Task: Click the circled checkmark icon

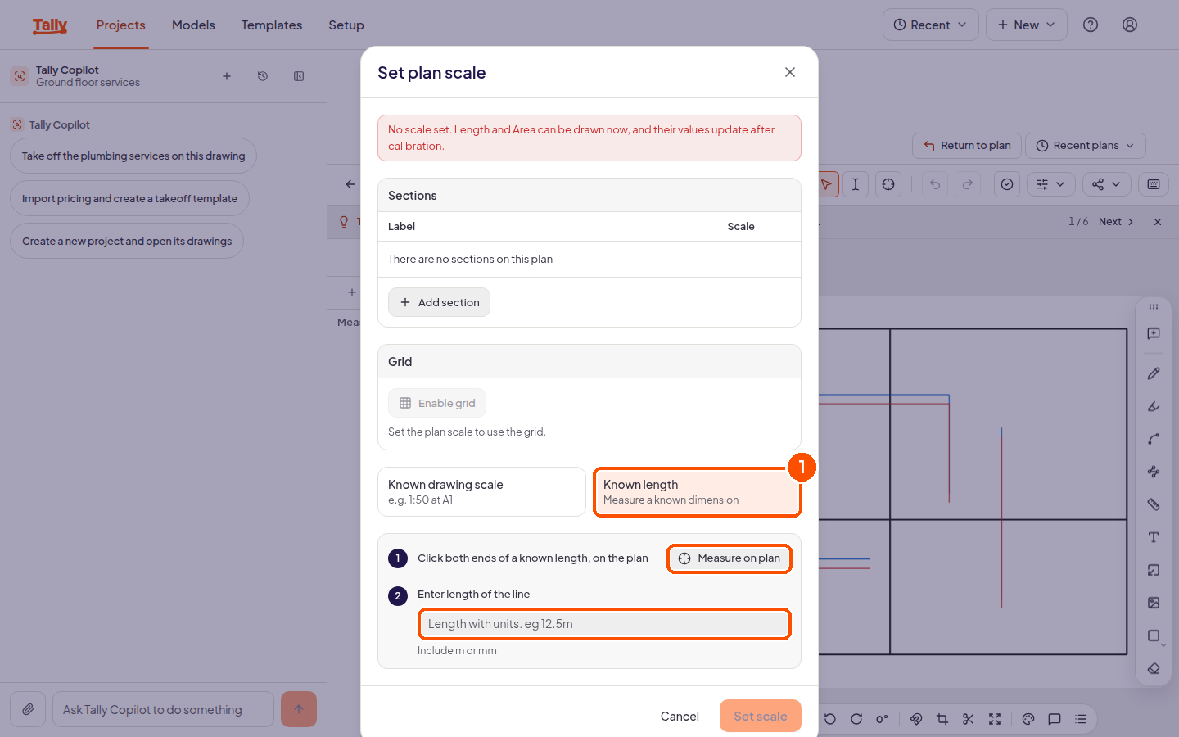Action: (1007, 184)
